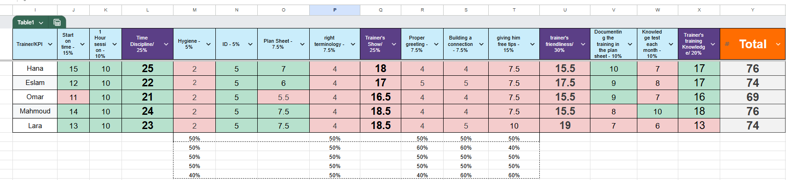Open the Trainer's Show 25% column dropdown
Image resolution: width=786 pixels, height=180 pixels.
tap(394, 44)
